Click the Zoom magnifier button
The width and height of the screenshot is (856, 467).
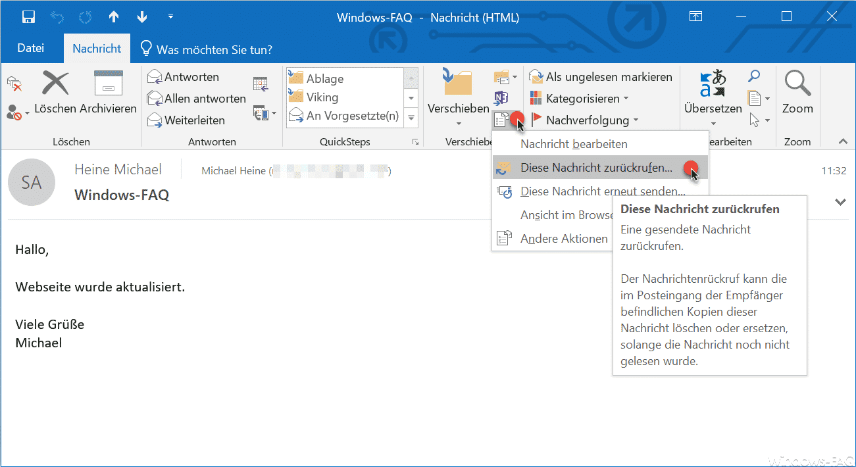coord(797,92)
